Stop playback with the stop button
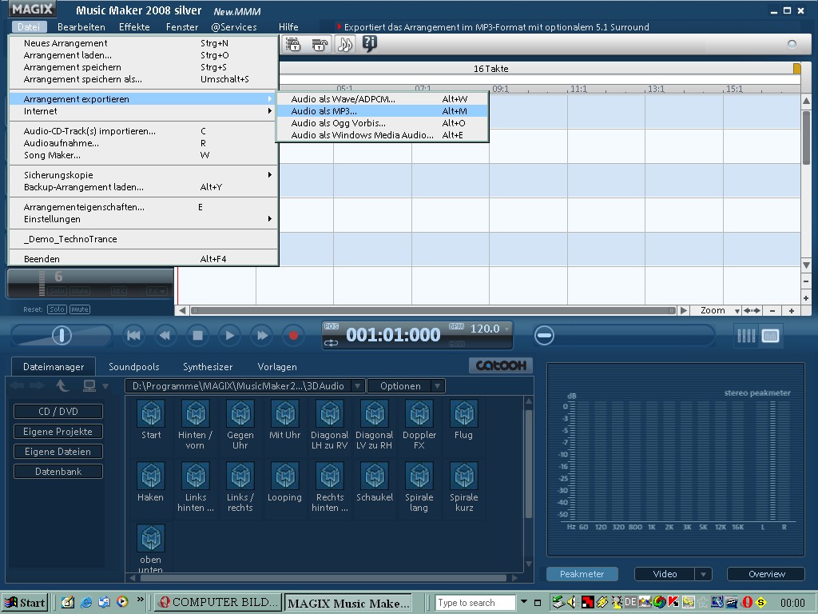 pyautogui.click(x=198, y=335)
